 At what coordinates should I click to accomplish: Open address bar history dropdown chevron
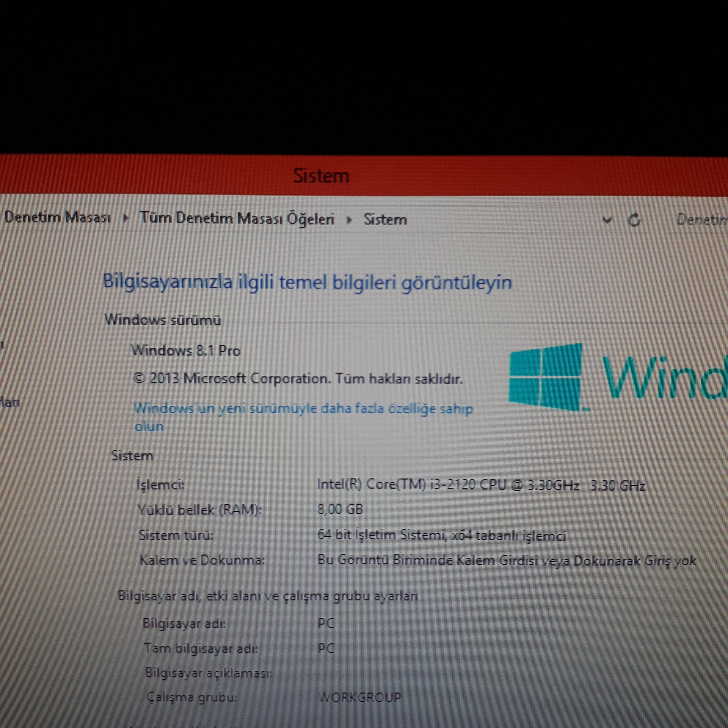[x=607, y=220]
